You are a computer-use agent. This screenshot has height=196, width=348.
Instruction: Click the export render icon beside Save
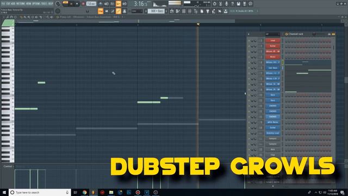[x=244, y=4]
